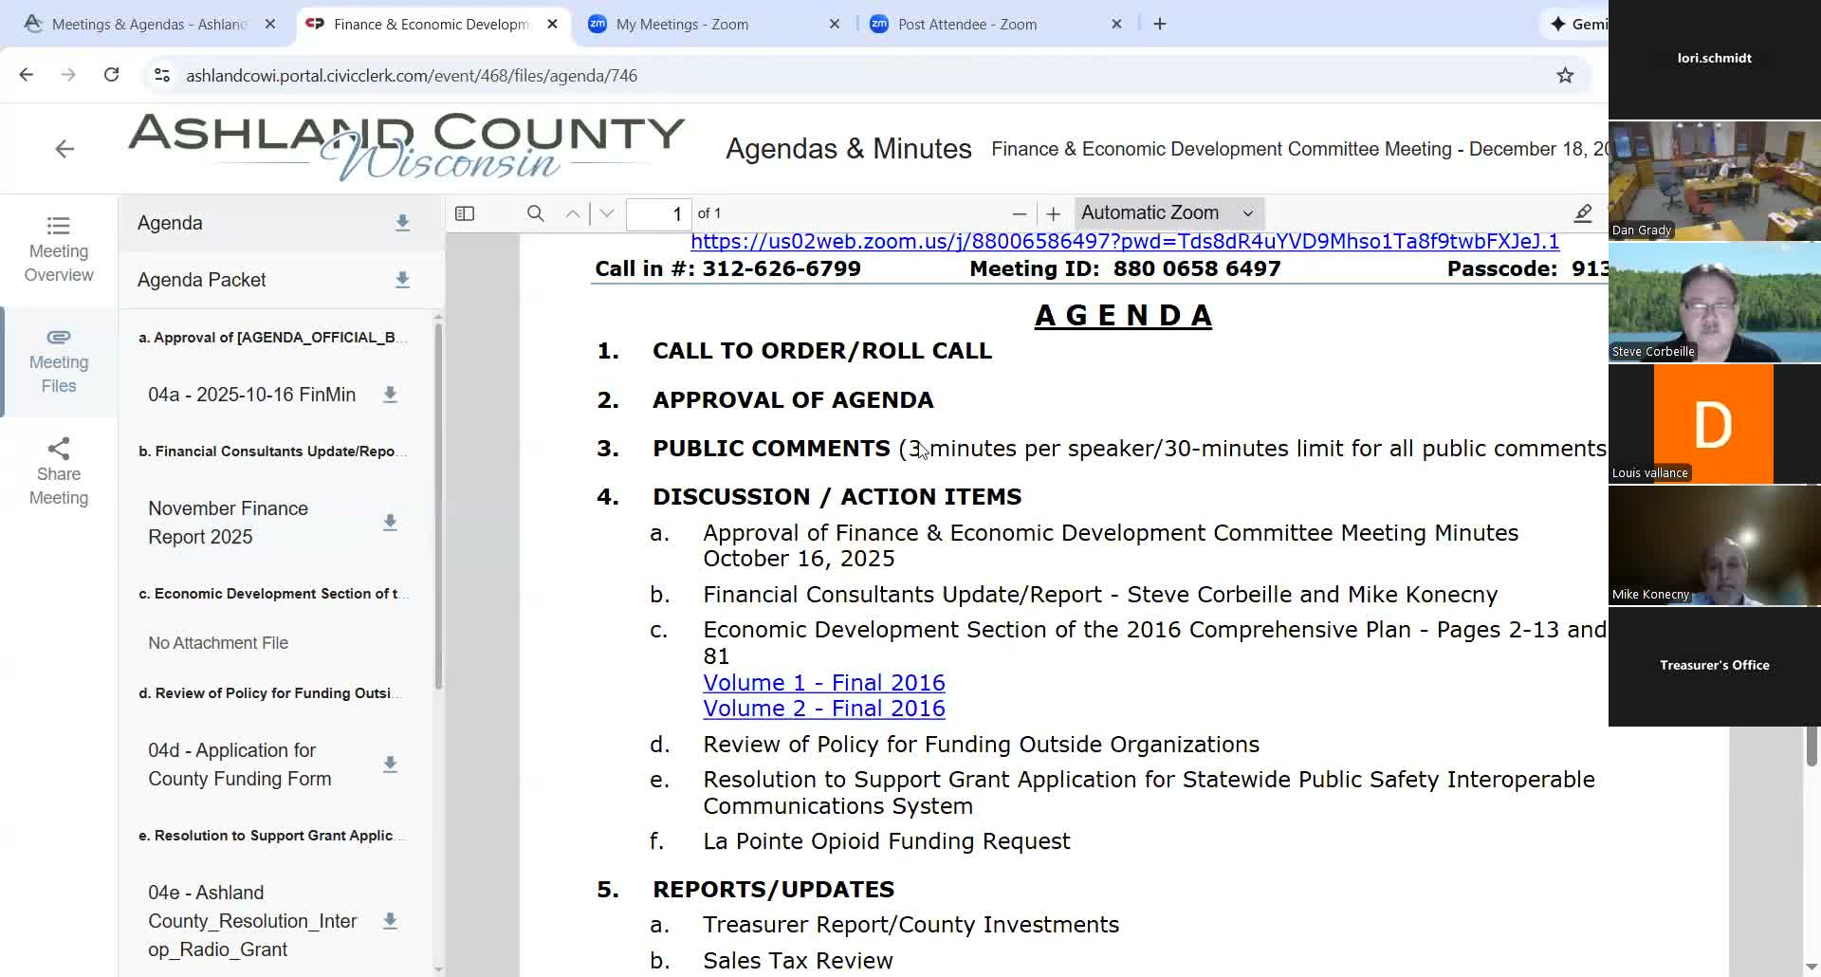The height and width of the screenshot is (977, 1821).
Task: Download the 04a - 2025-10-16 FinMin file
Action: [390, 396]
